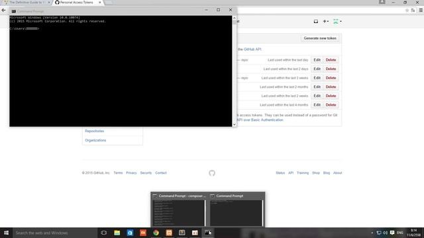Edit token last used within last 2 months
424x238 pixels.
[317, 87]
